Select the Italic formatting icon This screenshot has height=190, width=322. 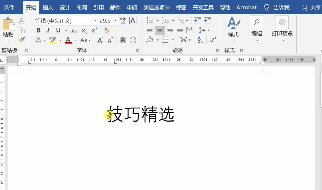tap(48, 30)
